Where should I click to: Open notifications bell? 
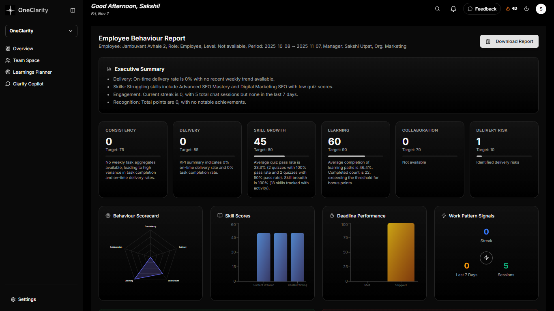(x=453, y=9)
